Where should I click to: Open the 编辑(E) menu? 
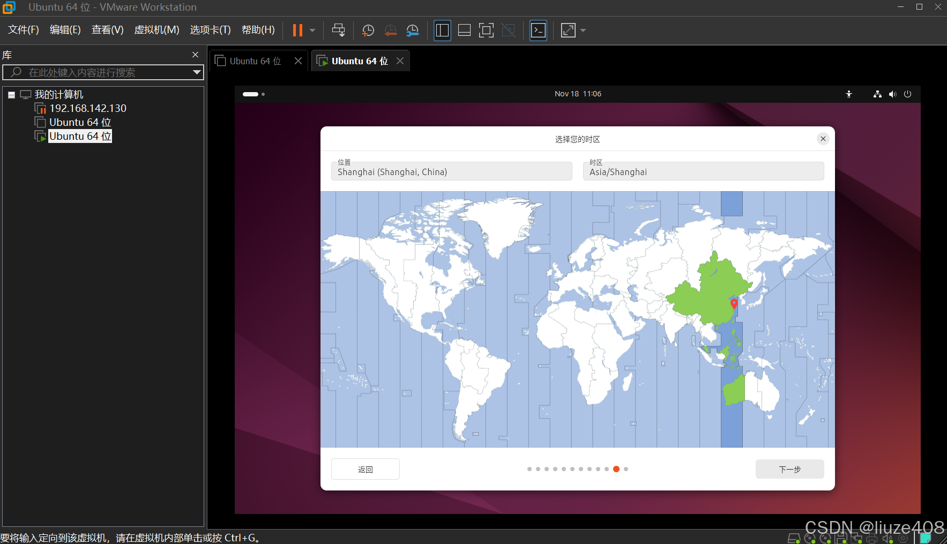click(x=65, y=30)
